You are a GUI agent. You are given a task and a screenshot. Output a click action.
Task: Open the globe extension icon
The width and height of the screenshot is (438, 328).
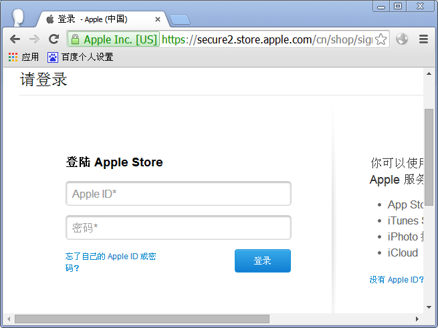pyautogui.click(x=402, y=39)
